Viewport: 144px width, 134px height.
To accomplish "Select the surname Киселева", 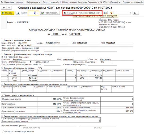I will (18, 59).
